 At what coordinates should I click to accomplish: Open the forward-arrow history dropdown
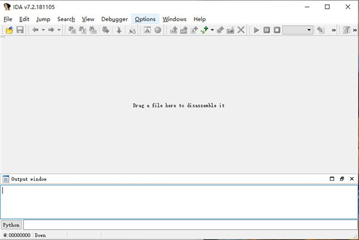(x=59, y=30)
